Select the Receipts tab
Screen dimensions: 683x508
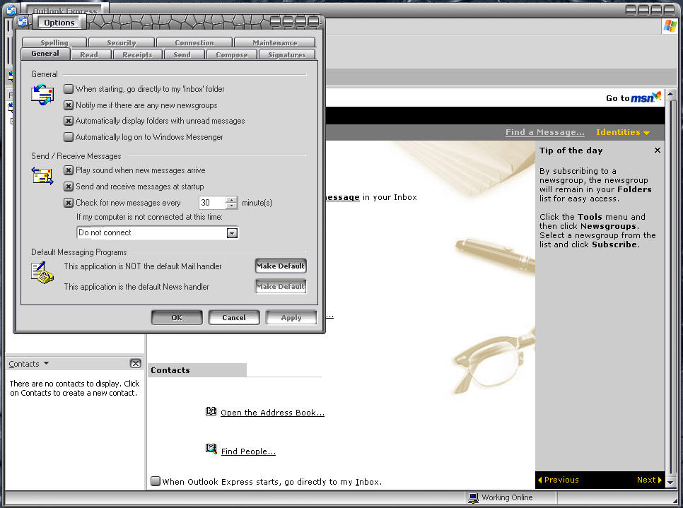[x=137, y=54]
